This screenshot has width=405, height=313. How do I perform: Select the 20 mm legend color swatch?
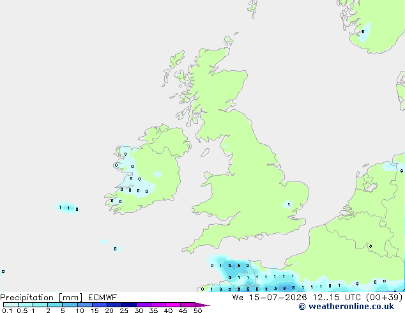[x=114, y=305]
